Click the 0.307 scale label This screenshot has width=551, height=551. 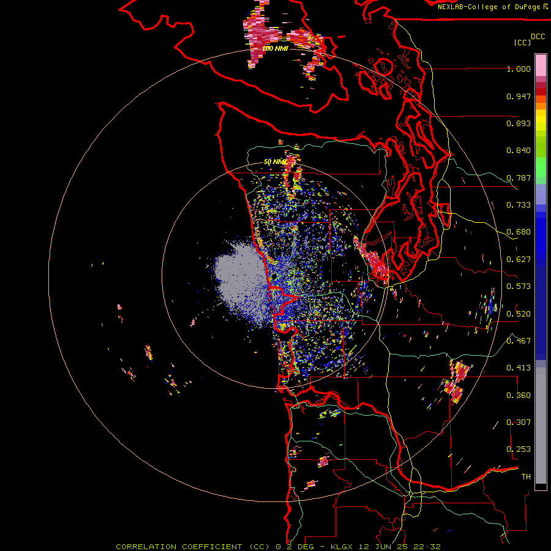(519, 422)
